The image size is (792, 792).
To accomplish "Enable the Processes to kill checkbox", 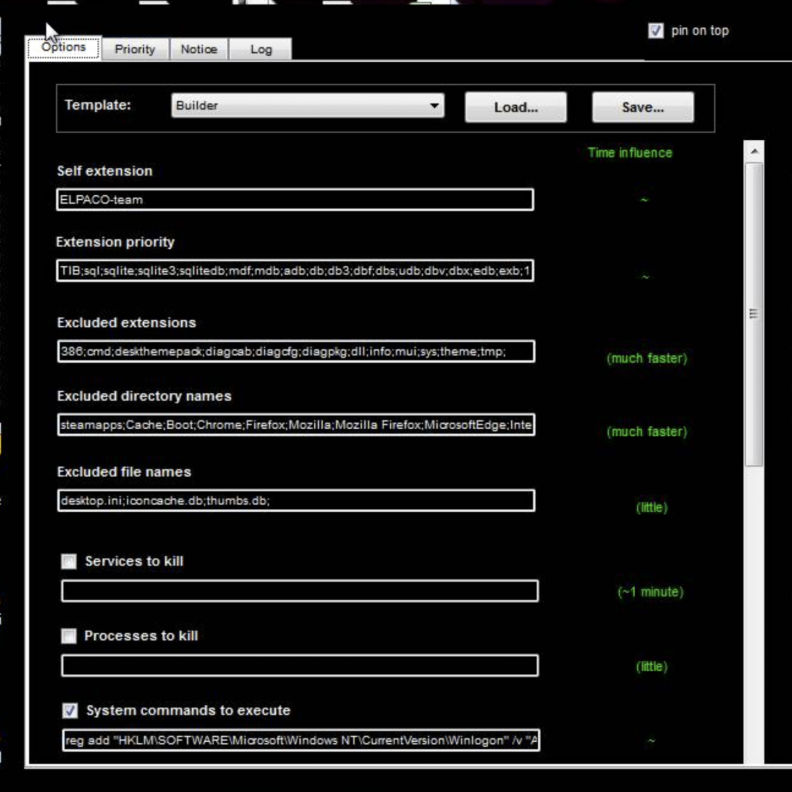I will [69, 636].
